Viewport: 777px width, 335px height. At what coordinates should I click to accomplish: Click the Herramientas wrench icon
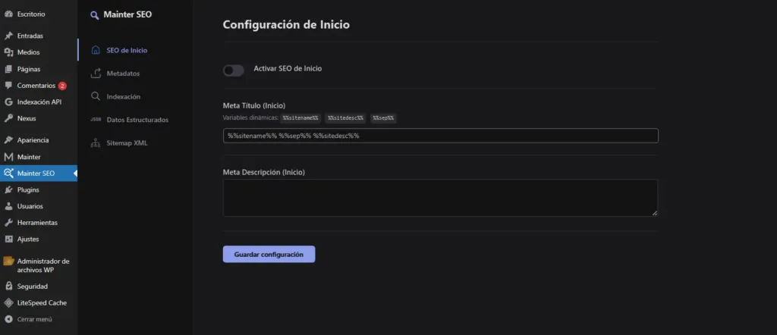pos(8,223)
